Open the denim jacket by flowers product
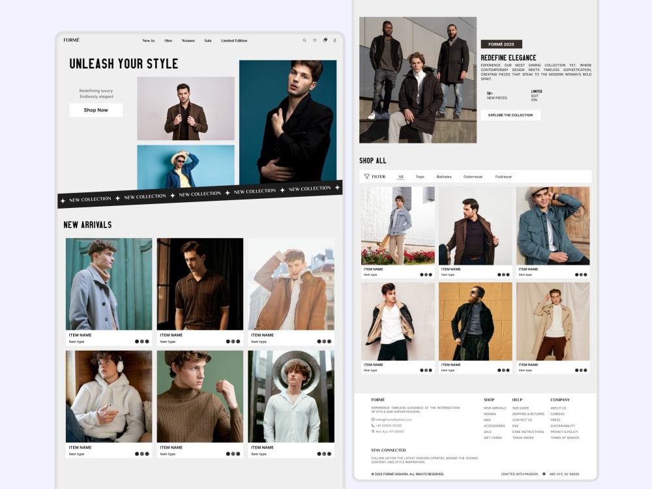 pyautogui.click(x=398, y=226)
